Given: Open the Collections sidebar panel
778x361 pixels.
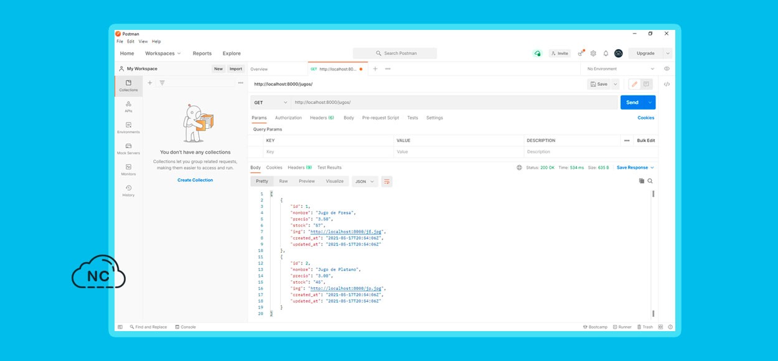Looking at the screenshot, I should tap(128, 86).
